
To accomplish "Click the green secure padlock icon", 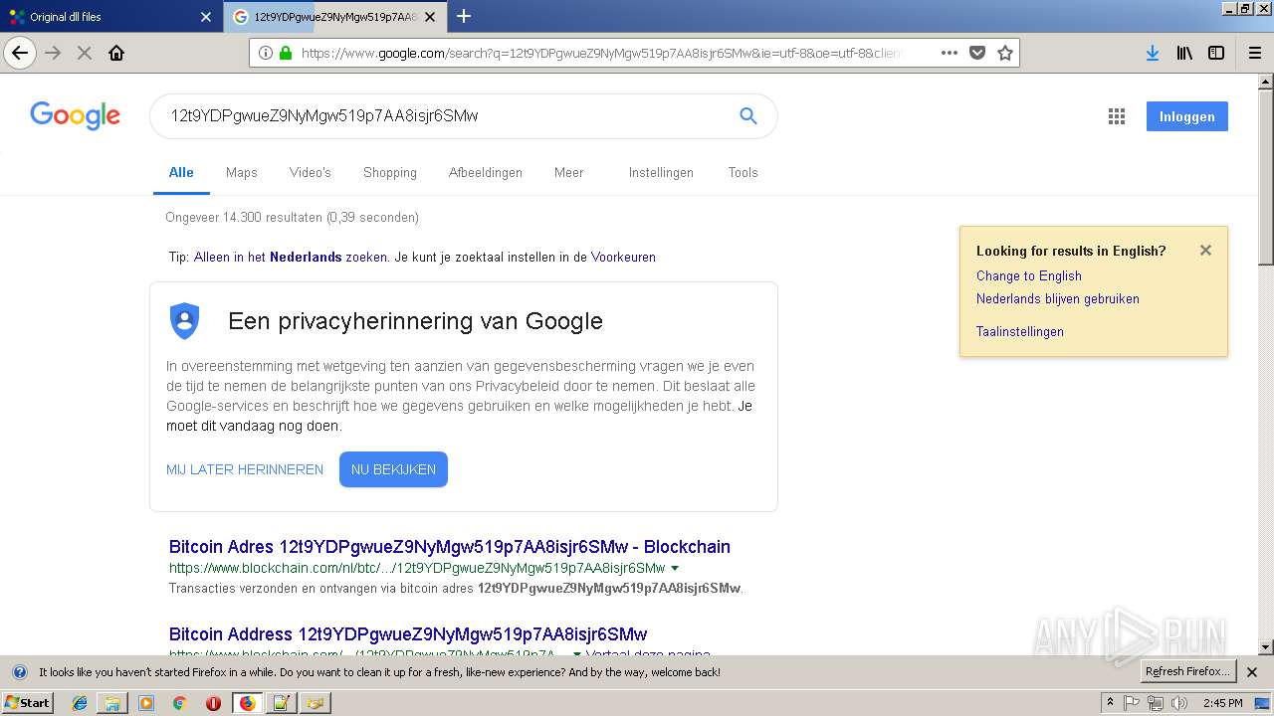I will [286, 53].
